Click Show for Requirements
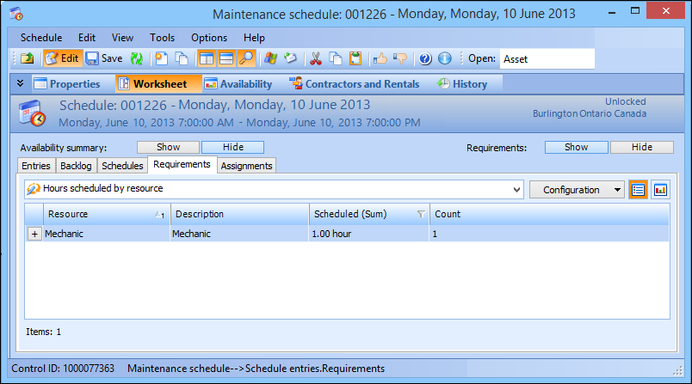The image size is (692, 384). tap(577, 147)
